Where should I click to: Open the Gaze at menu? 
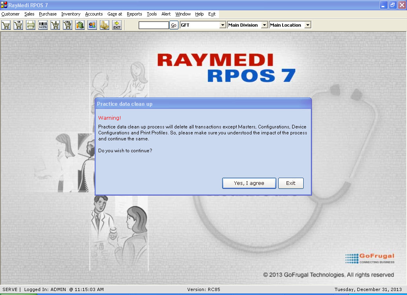click(x=115, y=14)
